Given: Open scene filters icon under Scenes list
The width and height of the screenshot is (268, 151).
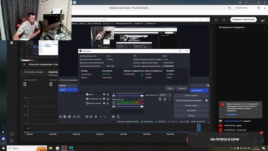Looking at the screenshot, I should point(70,117).
